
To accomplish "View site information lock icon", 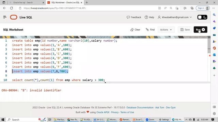I will click(x=20, y=8).
